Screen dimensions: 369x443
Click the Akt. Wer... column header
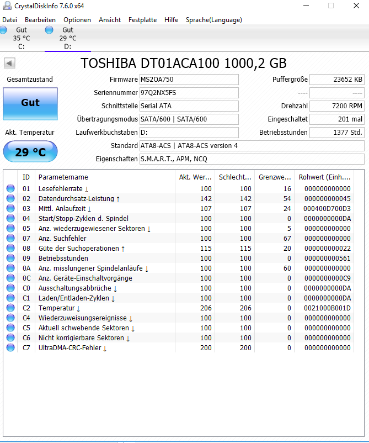195,177
